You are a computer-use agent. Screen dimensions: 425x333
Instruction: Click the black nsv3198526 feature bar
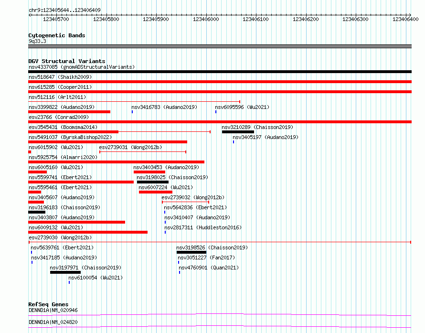click(x=191, y=252)
